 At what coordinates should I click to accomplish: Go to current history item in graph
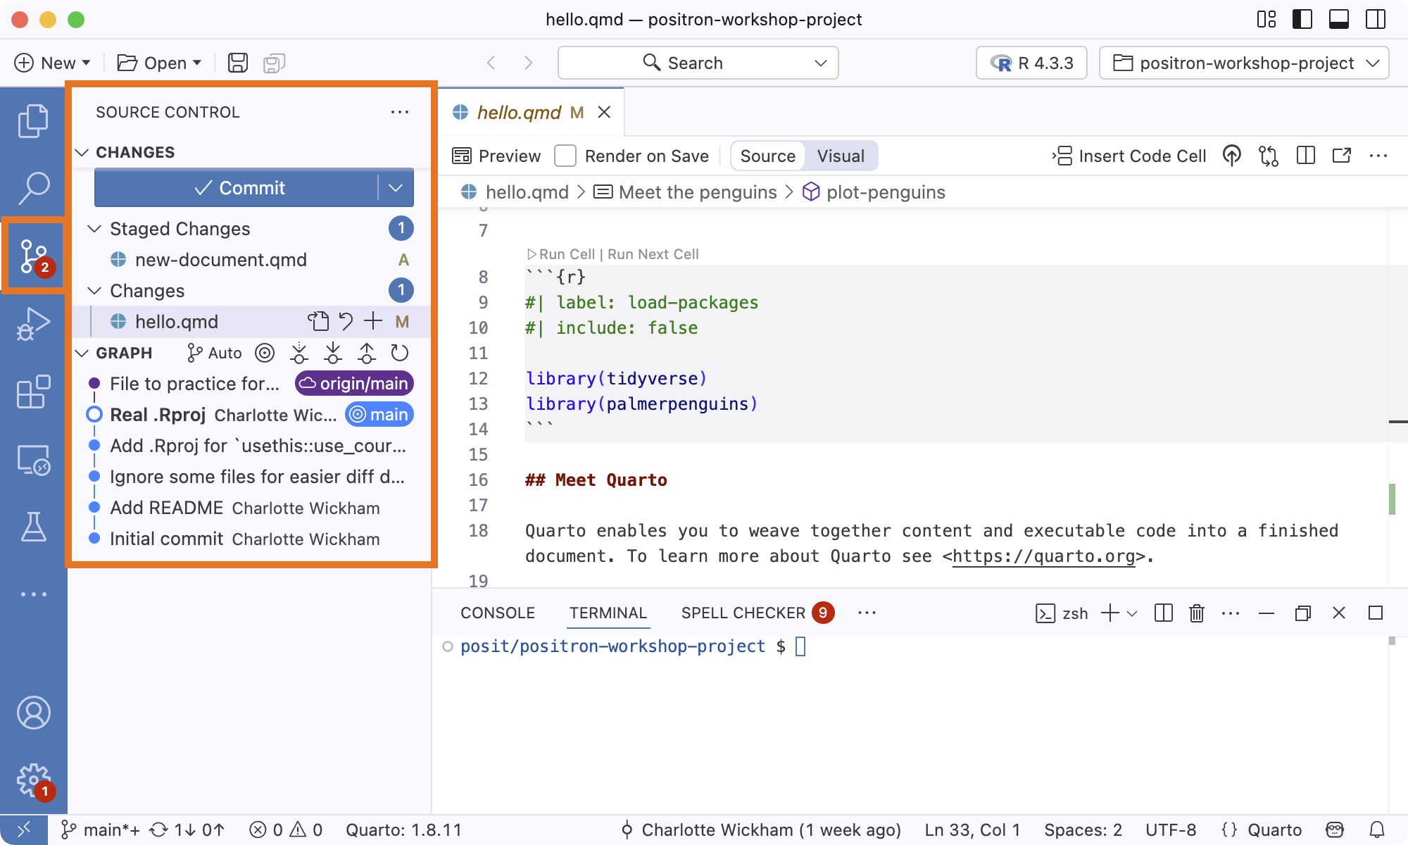tap(265, 353)
